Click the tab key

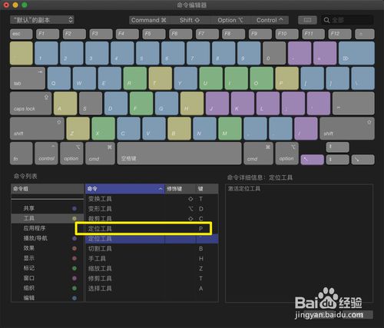pyautogui.click(x=28, y=78)
